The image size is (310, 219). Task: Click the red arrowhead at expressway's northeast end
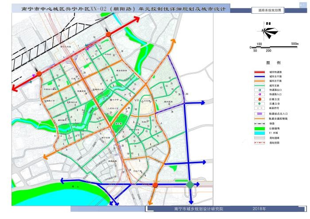[136, 19]
